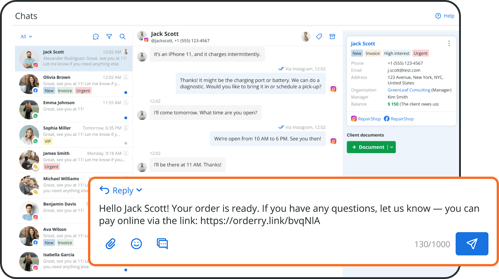The width and height of the screenshot is (499, 279).
Task: Archive the Jack Scott conversation
Action: [x=332, y=37]
